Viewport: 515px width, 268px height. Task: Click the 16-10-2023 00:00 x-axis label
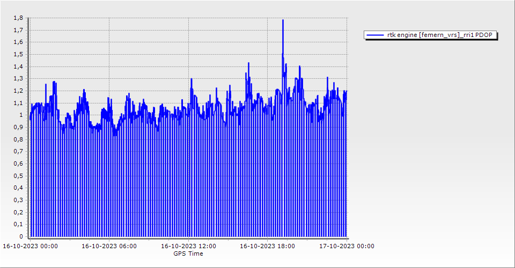tap(30, 247)
